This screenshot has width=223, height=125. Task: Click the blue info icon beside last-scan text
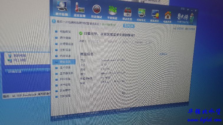[54, 21]
